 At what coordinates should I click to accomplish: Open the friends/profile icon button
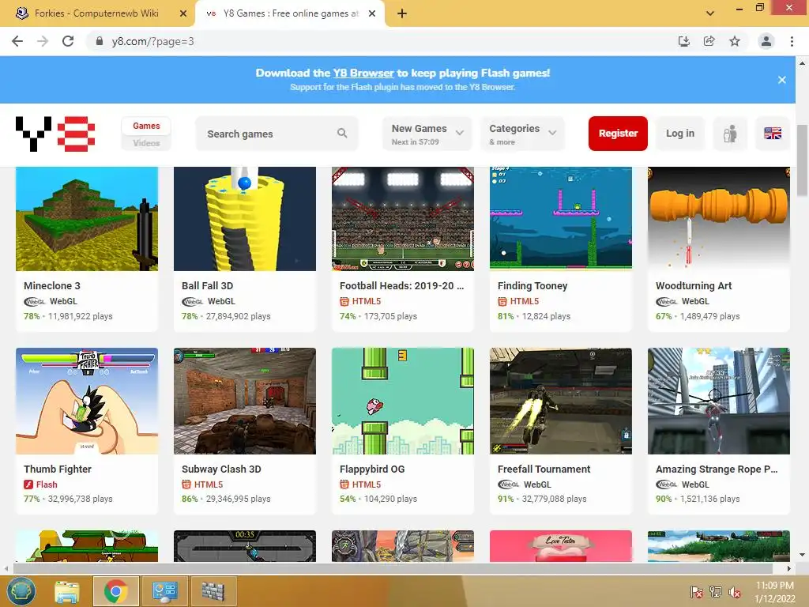(729, 134)
